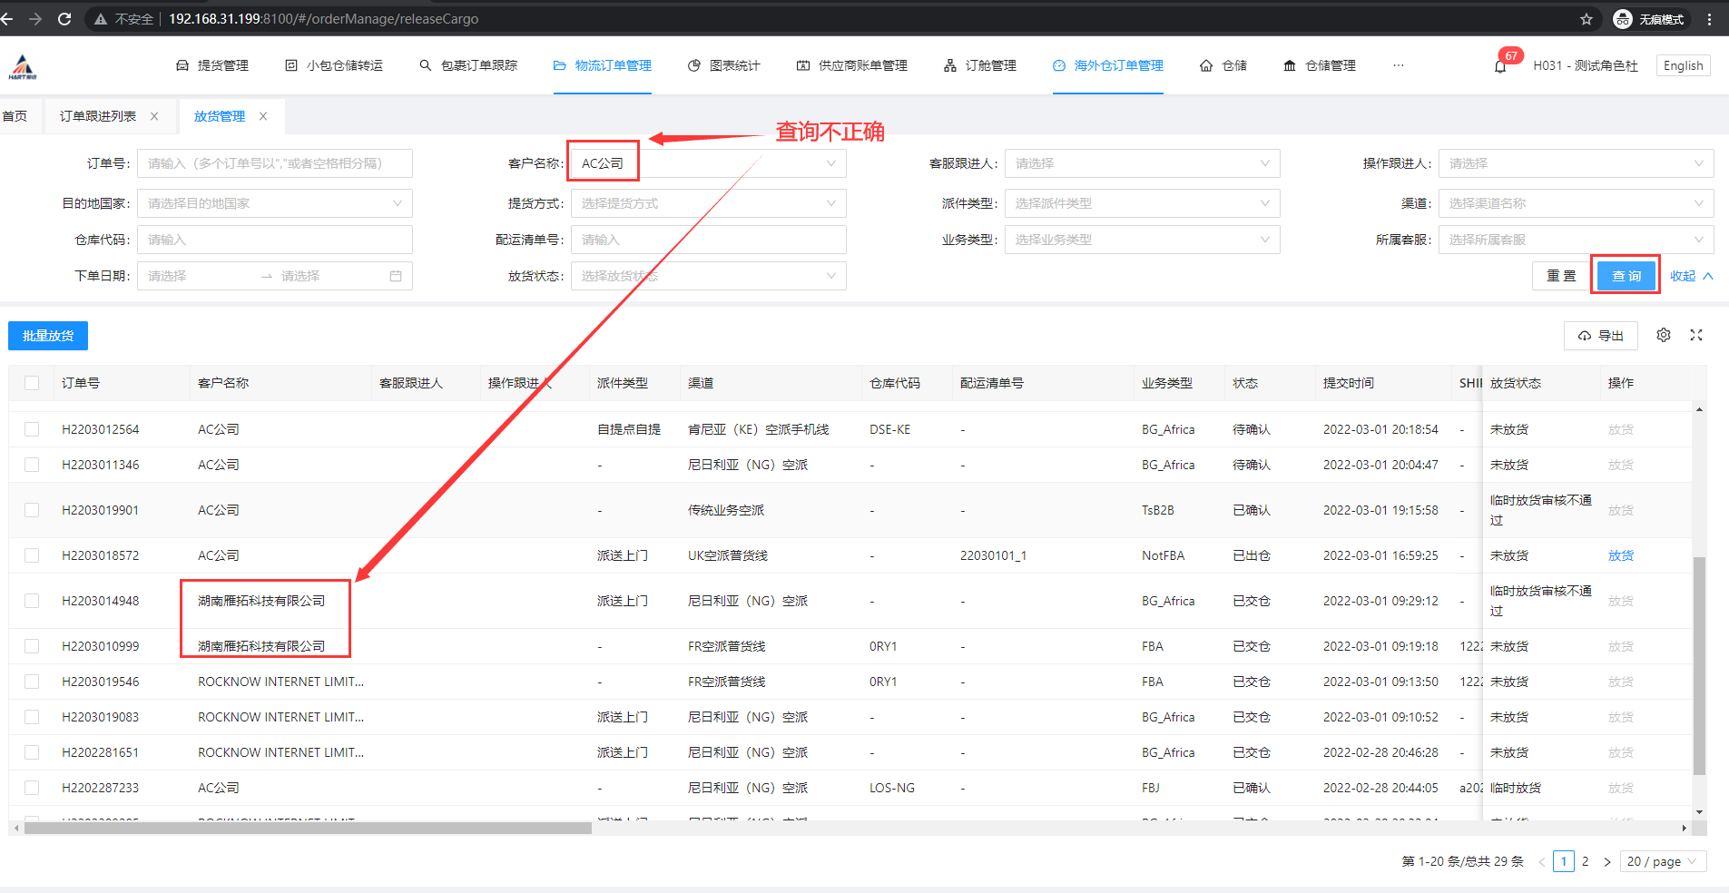The width and height of the screenshot is (1729, 893).
Task: Open more navigation menu ellipsis
Action: pos(1398,65)
